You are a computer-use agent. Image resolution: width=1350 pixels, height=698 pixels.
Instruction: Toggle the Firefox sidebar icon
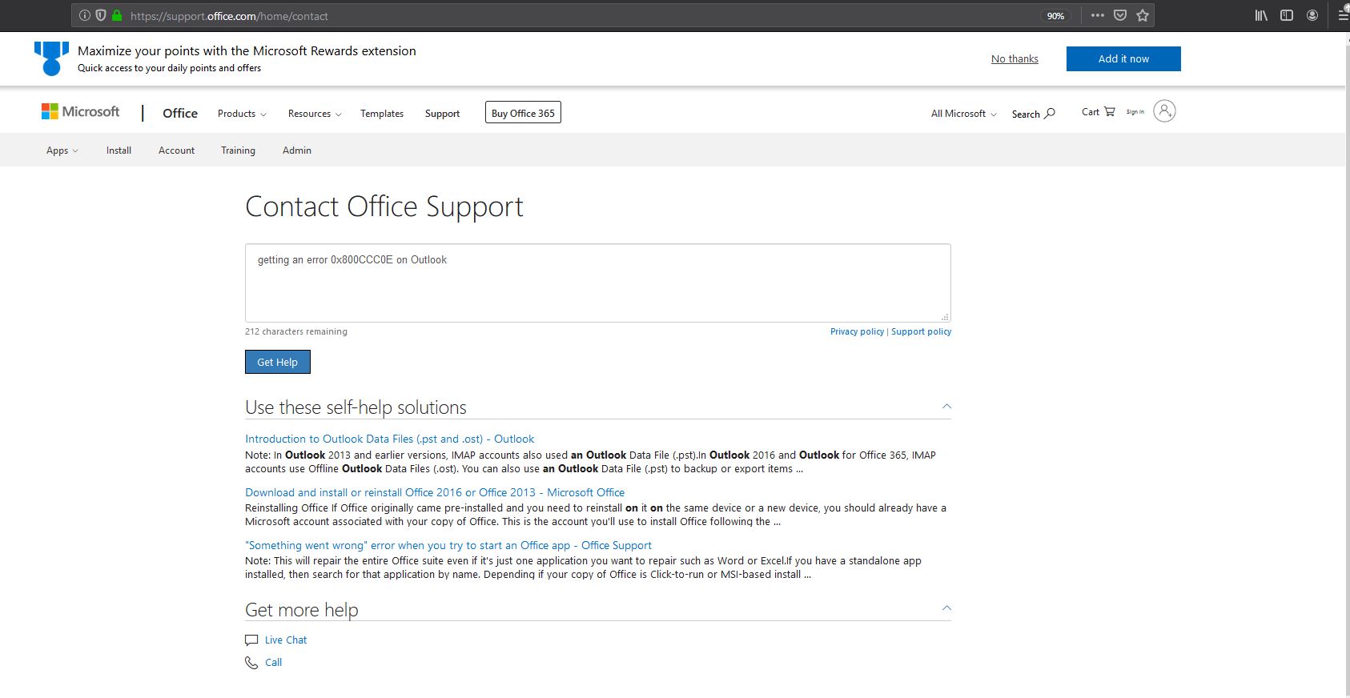point(1287,15)
